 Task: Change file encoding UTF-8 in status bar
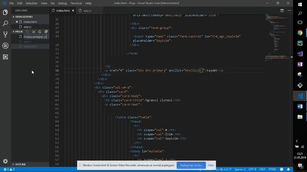252,169
